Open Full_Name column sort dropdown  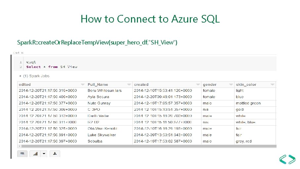tap(129, 84)
